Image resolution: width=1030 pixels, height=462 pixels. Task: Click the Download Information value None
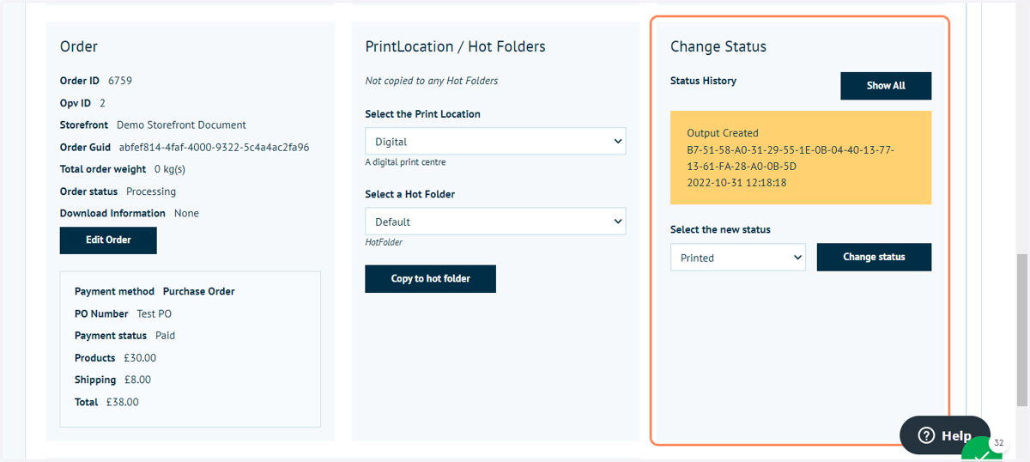coord(186,213)
